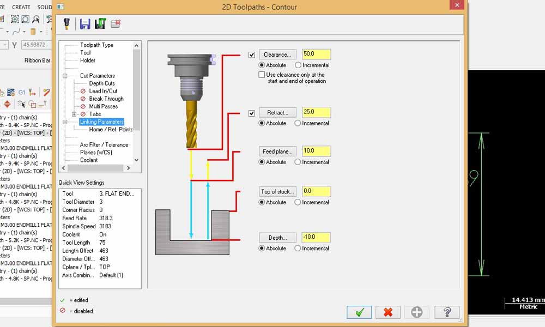Image resolution: width=545 pixels, height=327 pixels.
Task: Click the Feed plane value field 10.0
Action: click(x=316, y=151)
